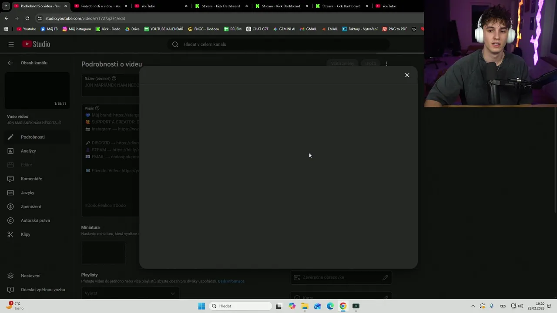Image resolution: width=557 pixels, height=313 pixels.
Task: Close the active Podrobnosti o videu tab
Action: click(65, 6)
